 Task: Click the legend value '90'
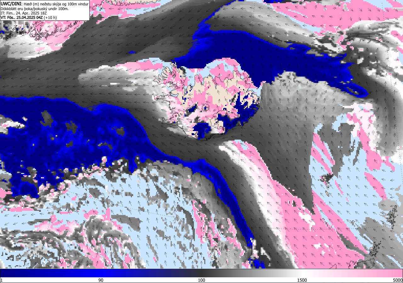101,280
